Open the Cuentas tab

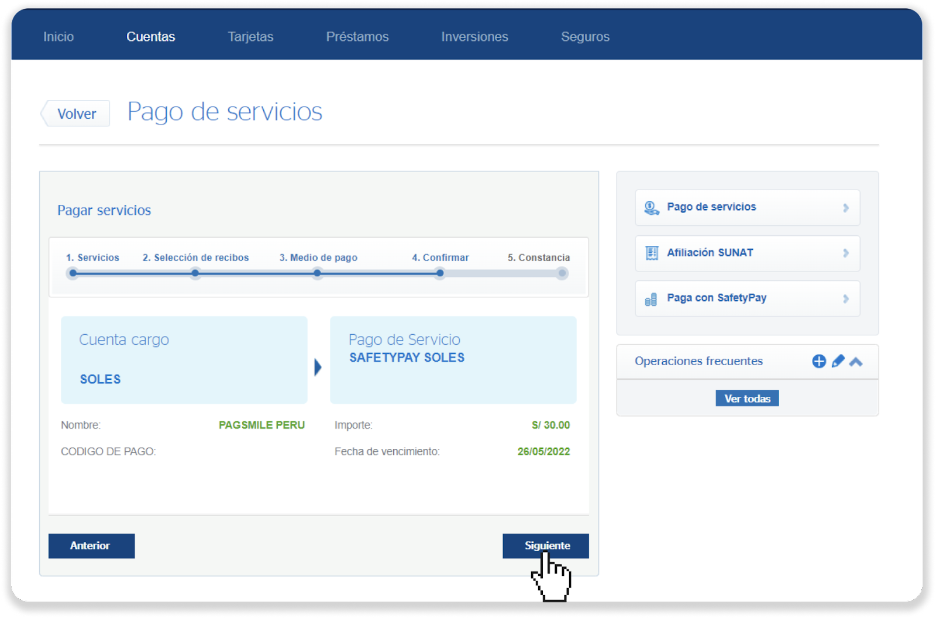[x=150, y=37]
